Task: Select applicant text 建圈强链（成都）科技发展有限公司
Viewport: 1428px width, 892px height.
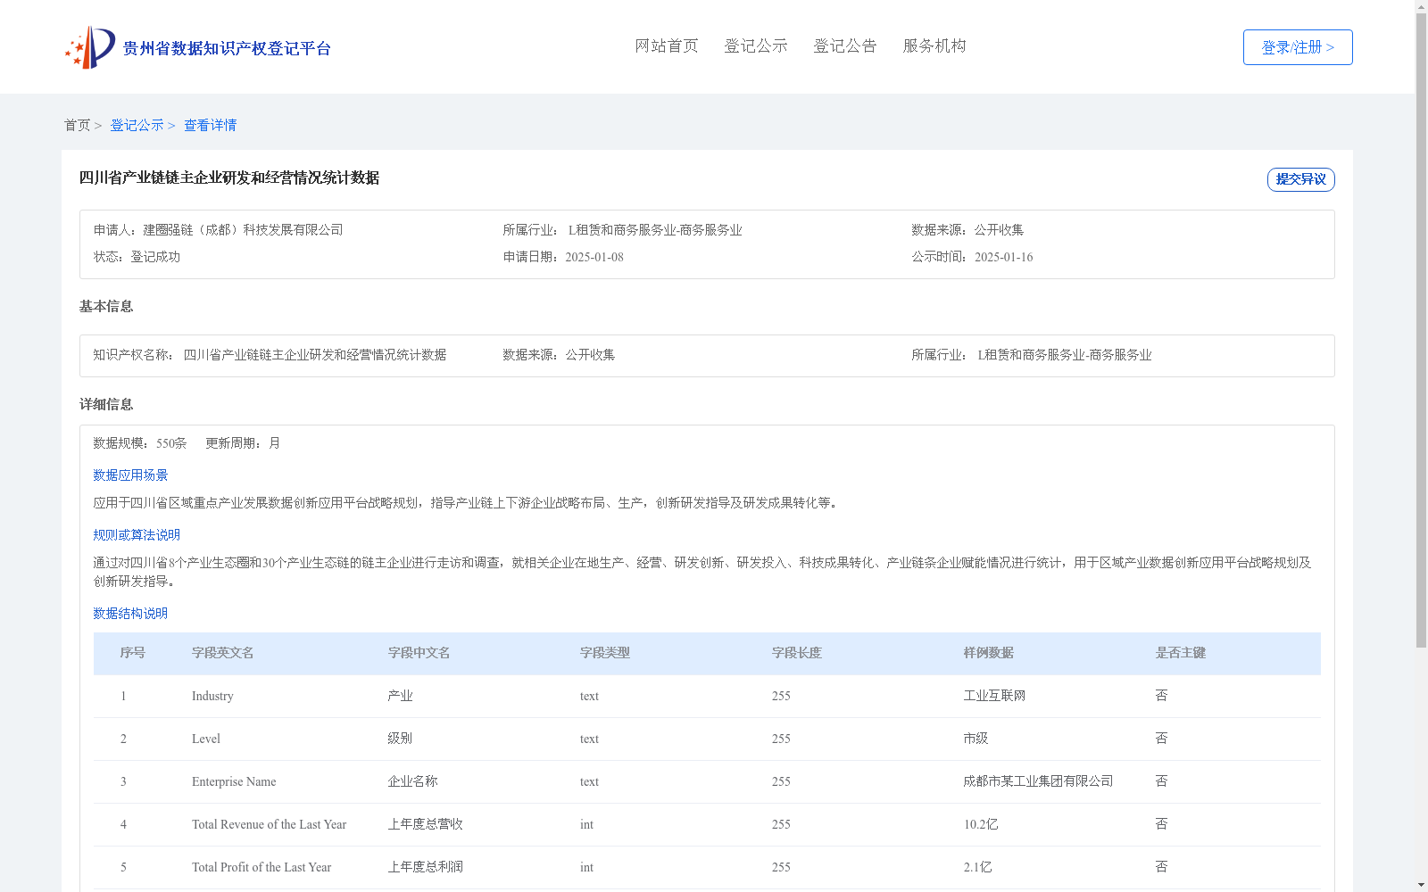Action: point(243,230)
